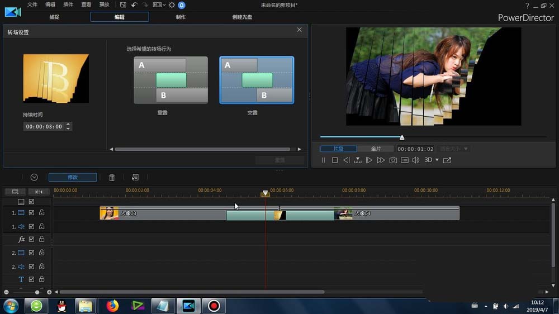Click the save project floppy icon
This screenshot has width=559, height=314.
123,5
